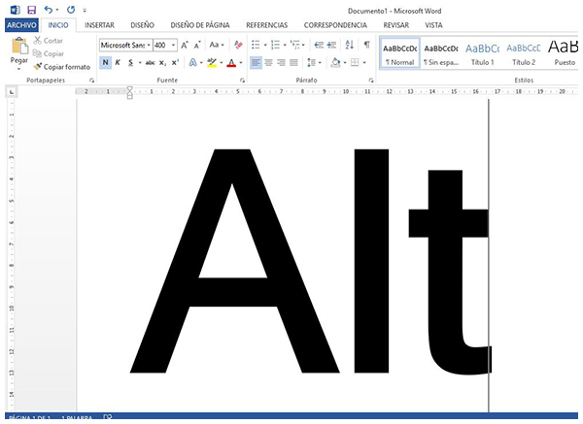Apply strikethrough with the abc icon
Screen dimensions: 583x424
point(150,63)
